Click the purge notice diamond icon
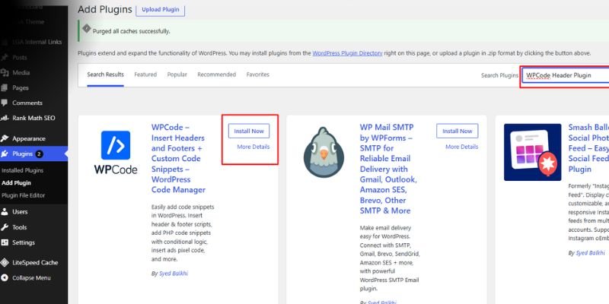The image size is (609, 304). coord(86,29)
